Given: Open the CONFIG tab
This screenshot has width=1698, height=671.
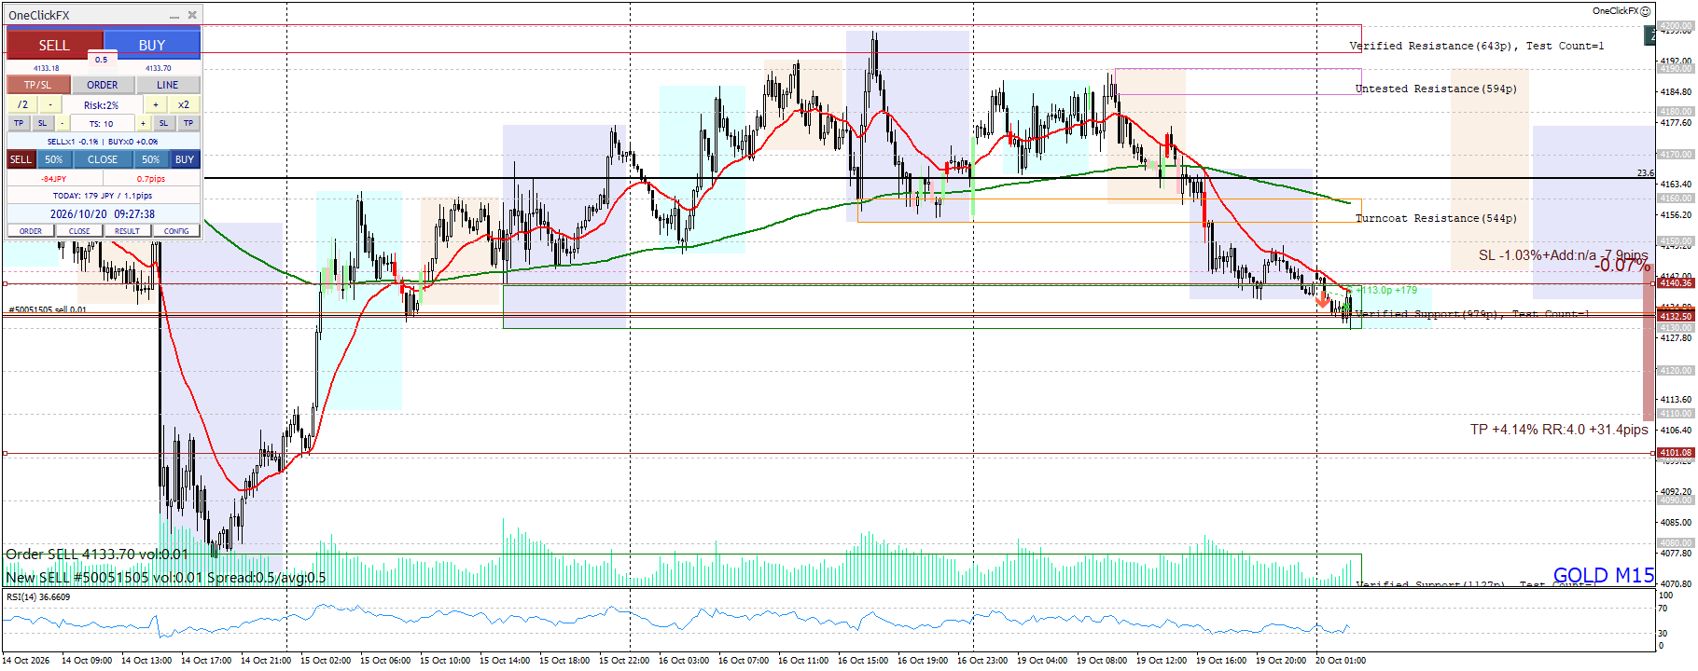Looking at the screenshot, I should [x=176, y=231].
